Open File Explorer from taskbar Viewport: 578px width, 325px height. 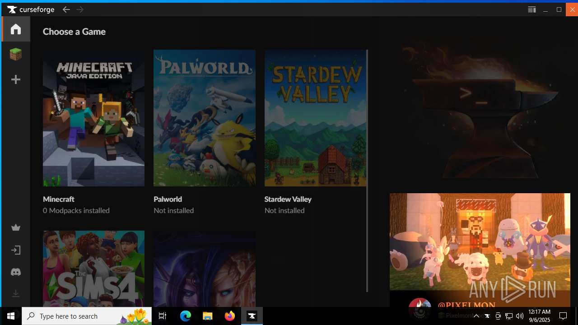coord(208,316)
